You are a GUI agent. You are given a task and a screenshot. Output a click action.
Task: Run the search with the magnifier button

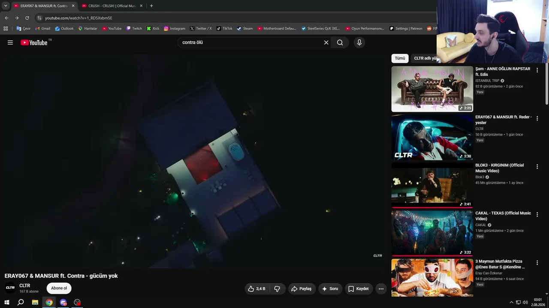point(340,42)
